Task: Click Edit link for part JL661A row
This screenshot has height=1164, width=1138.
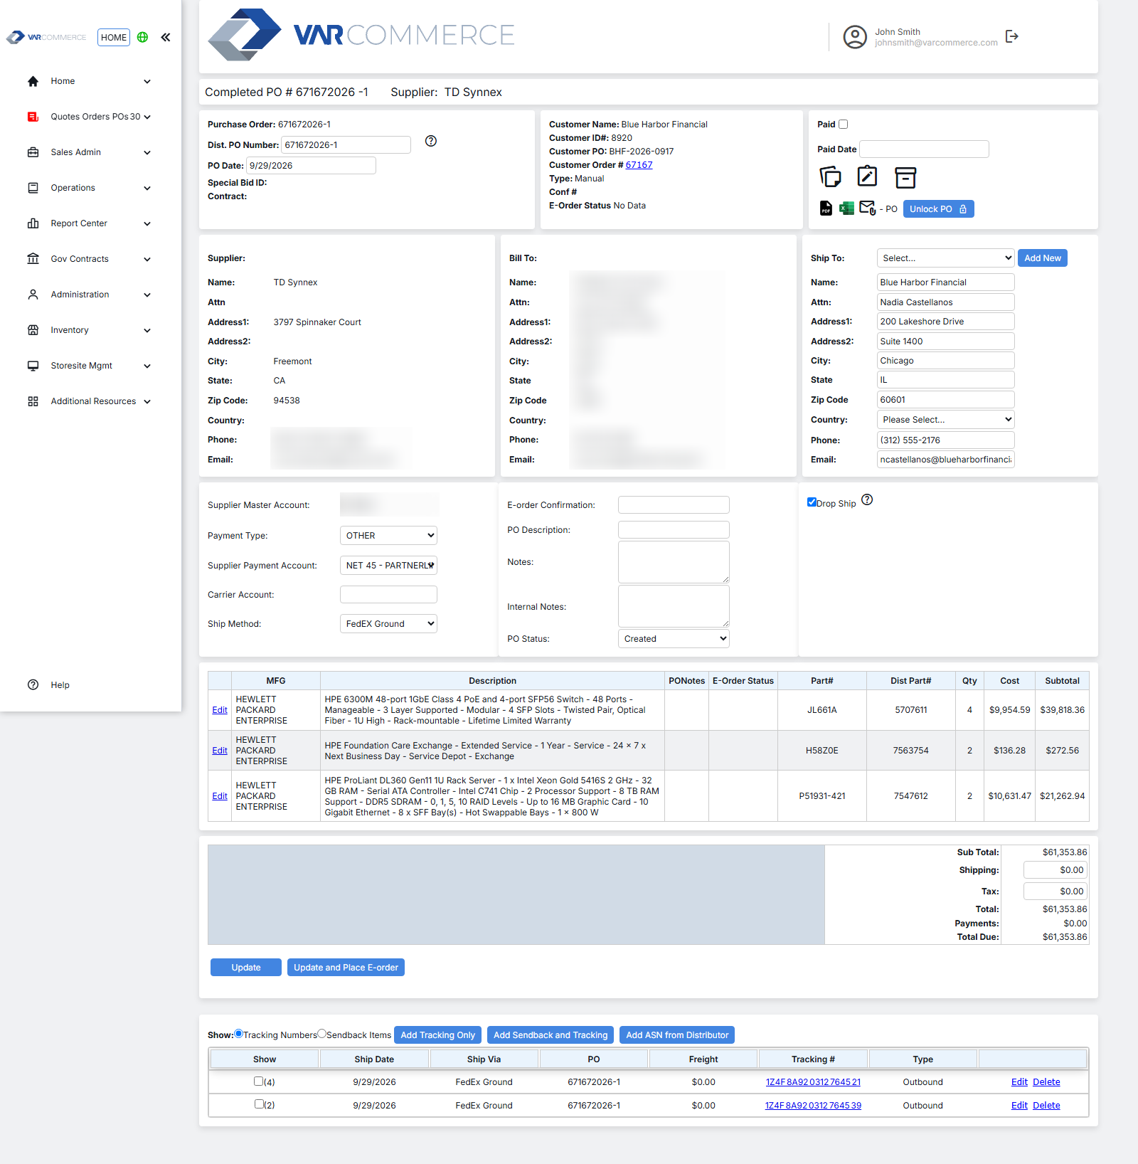Action: point(220,710)
